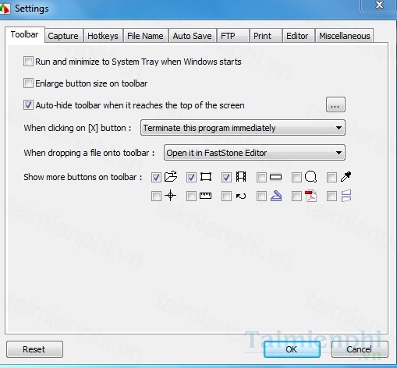Enable Run and minimize to System Tray

(x=28, y=62)
